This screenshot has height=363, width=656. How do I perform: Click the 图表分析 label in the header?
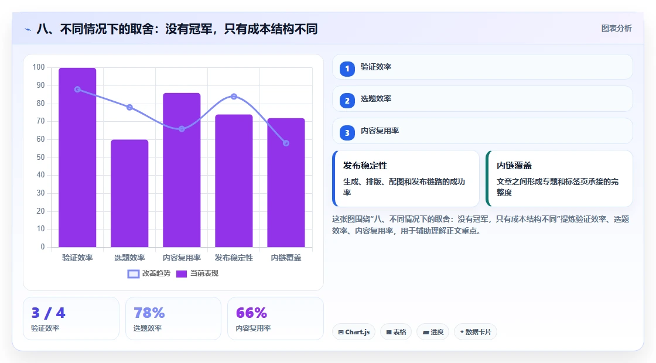pyautogui.click(x=616, y=29)
